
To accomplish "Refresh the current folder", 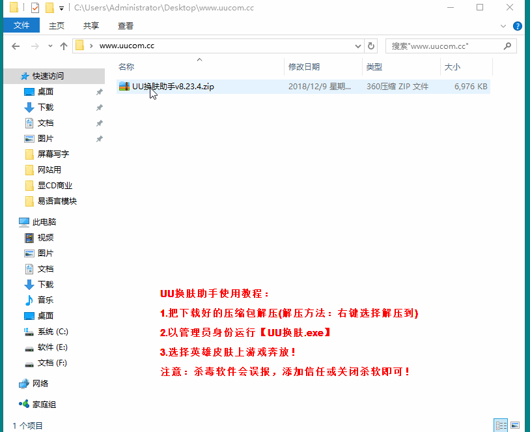I will pos(370,46).
